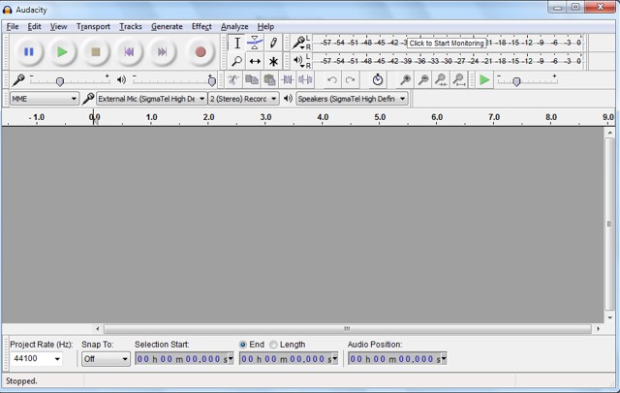Click the Silence audio icon
Screen dimensions: 620x393
click(305, 80)
